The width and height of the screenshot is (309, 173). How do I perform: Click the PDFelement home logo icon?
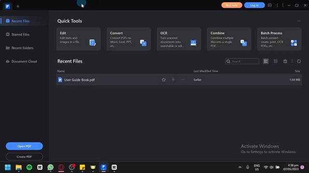coord(8,6)
